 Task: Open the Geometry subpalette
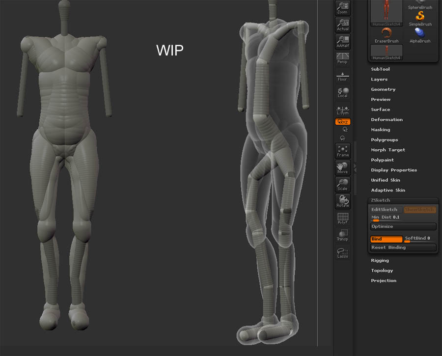tap(383, 89)
